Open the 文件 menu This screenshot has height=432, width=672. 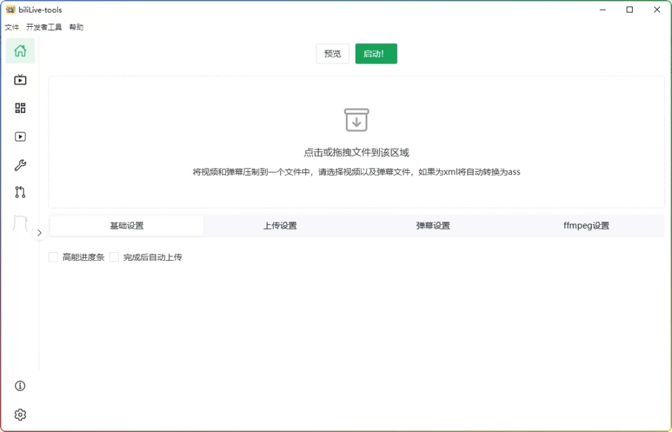(12, 27)
